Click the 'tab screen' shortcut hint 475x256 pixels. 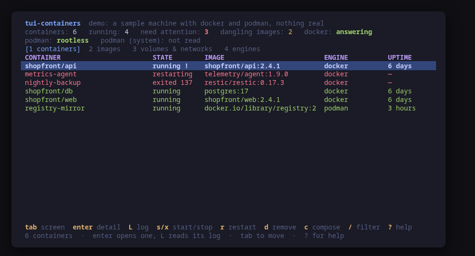45,227
